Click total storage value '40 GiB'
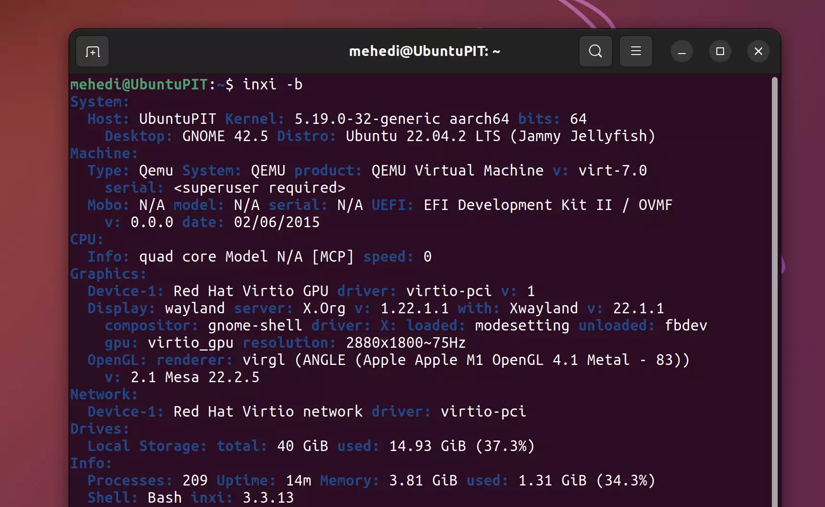The width and height of the screenshot is (825, 507). [x=302, y=446]
